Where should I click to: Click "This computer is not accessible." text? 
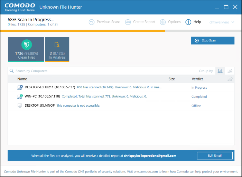78,106
